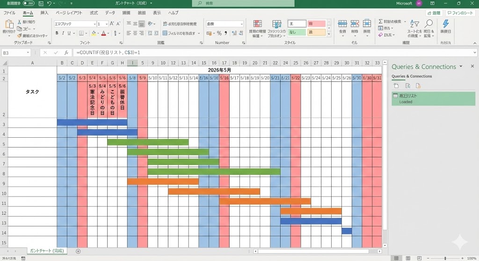Click the AutoSum sigma icon

380,21
